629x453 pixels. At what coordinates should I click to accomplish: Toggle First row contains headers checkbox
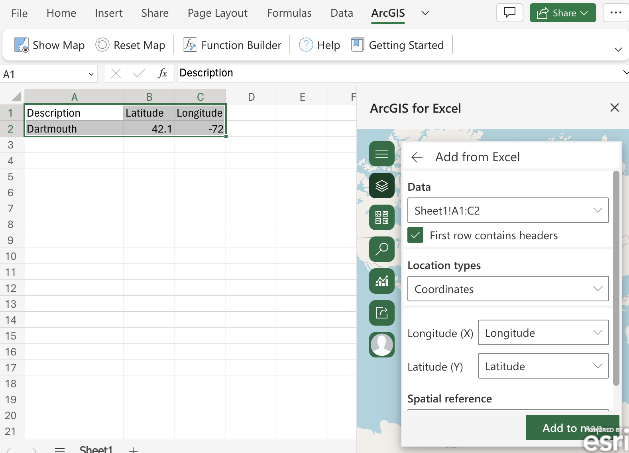(x=415, y=235)
